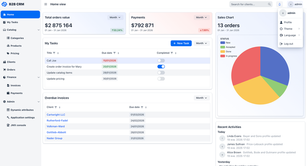
Task: Click the notifications bell icon
Action: [x=279, y=4]
